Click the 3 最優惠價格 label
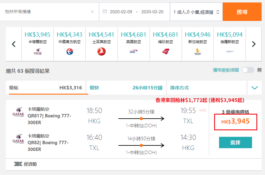This screenshot has width=265, height=175. click(235, 112)
